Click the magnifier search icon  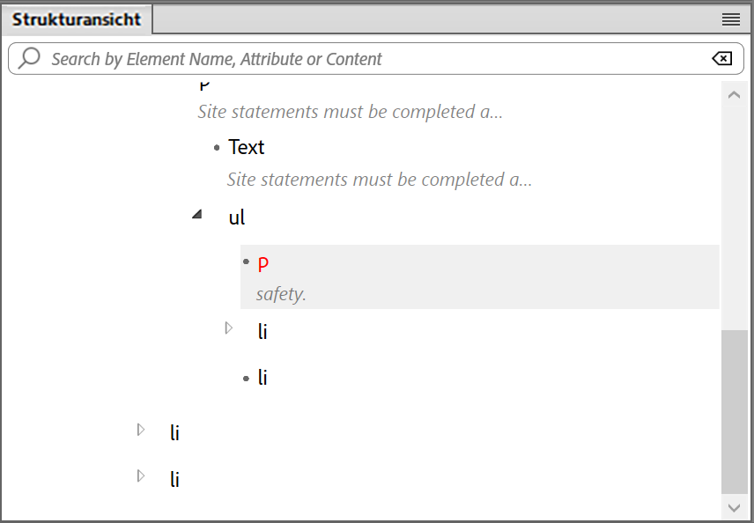tap(29, 59)
